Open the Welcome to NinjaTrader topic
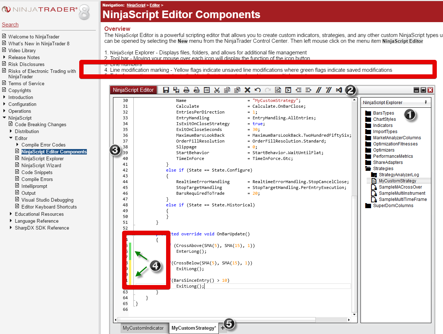 point(34,37)
